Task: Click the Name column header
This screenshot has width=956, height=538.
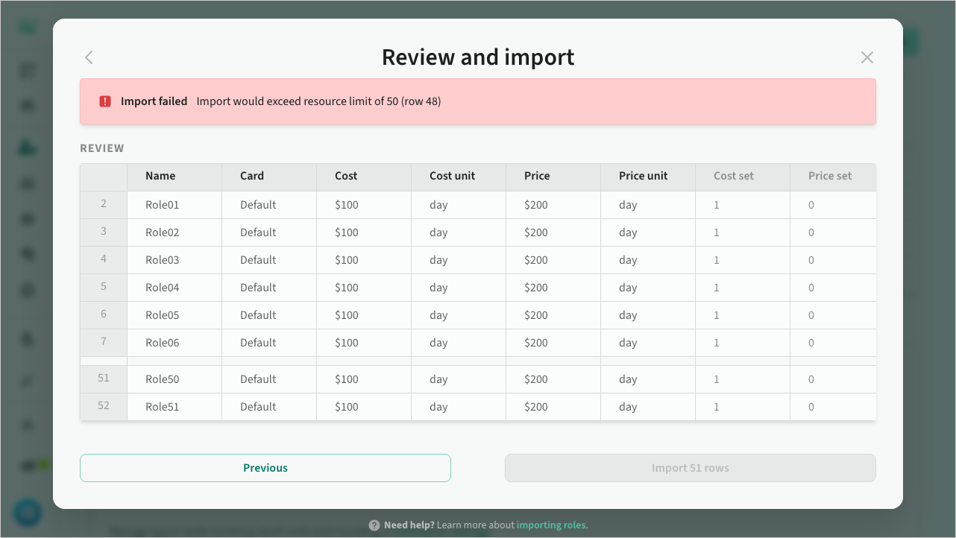Action: 160,177
